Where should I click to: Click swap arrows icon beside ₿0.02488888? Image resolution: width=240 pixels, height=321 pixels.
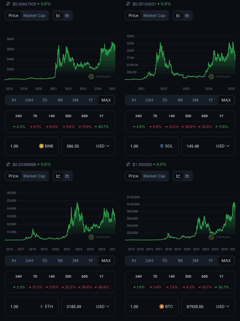tap(8, 165)
